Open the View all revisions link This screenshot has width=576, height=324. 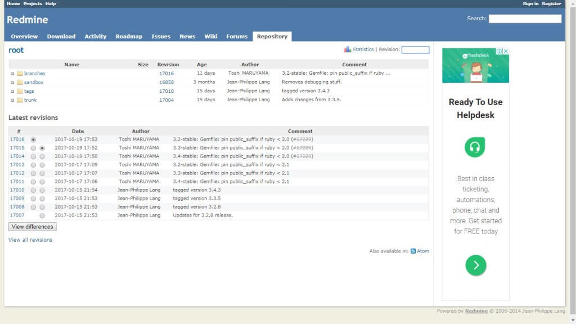coord(30,240)
